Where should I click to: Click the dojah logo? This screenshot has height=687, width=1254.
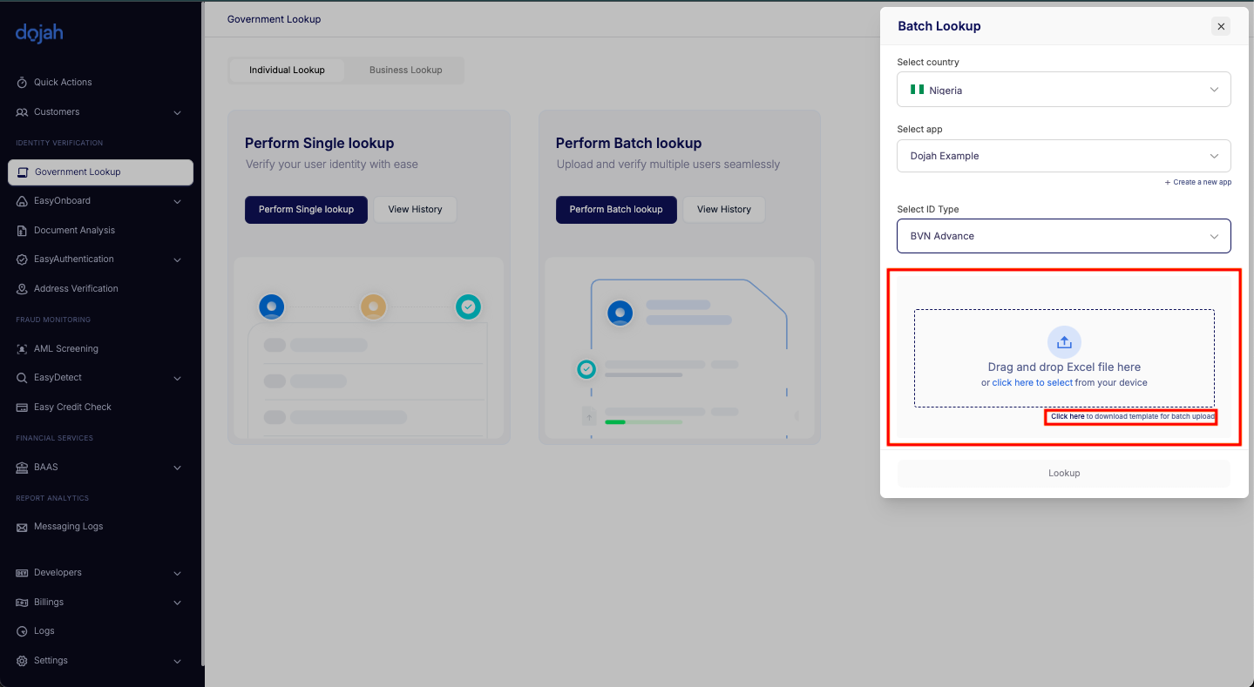pyautogui.click(x=39, y=34)
